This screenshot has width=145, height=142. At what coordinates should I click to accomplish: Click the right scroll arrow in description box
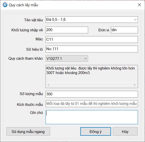[x=135, y=85]
